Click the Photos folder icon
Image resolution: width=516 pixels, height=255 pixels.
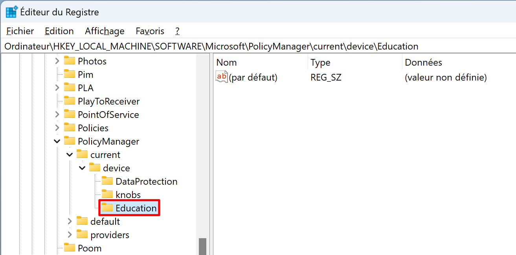(x=70, y=61)
